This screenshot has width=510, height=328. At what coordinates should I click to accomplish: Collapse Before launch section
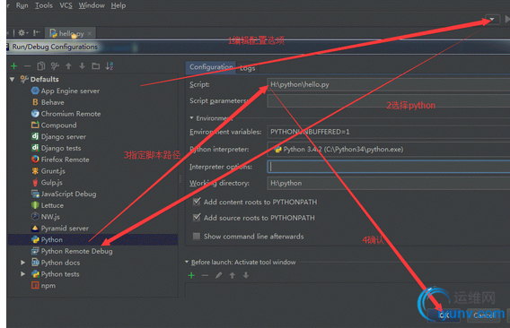pos(187,262)
